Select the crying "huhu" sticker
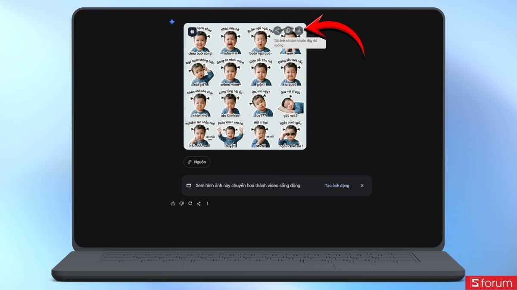 tap(230, 43)
